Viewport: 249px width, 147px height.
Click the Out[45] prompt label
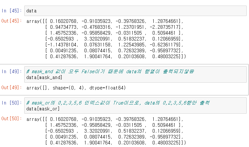pos(11,21)
